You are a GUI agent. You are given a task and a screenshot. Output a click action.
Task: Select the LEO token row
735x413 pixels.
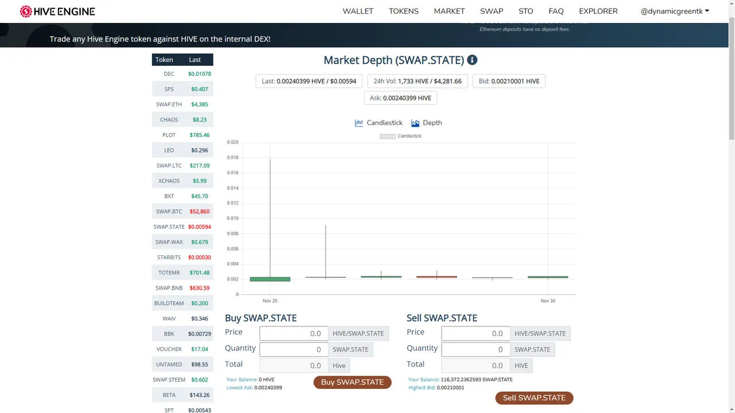(183, 150)
